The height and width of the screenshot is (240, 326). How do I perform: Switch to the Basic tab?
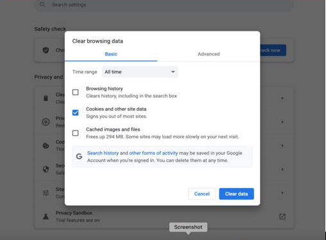click(111, 54)
